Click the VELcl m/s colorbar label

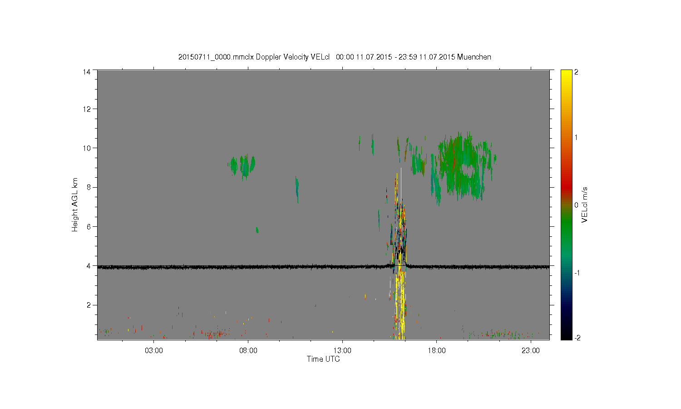pos(585,204)
